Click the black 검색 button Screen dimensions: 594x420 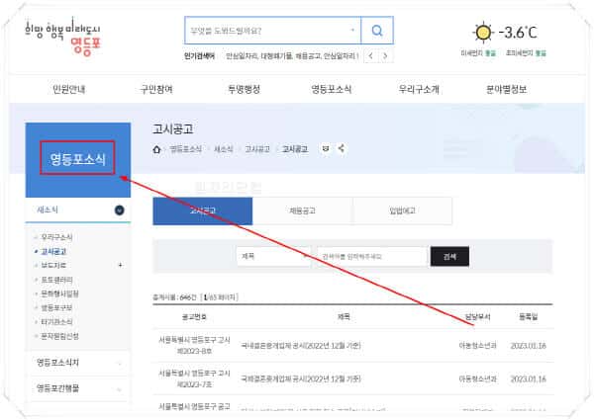449,257
